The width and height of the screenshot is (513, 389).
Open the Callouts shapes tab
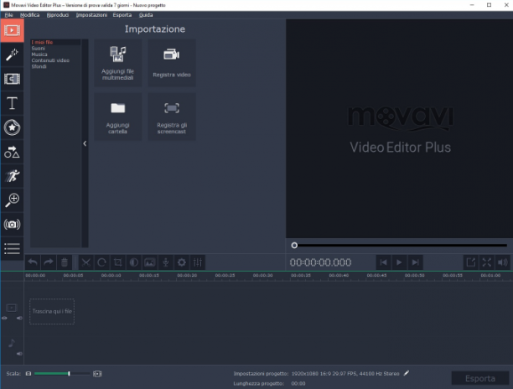click(12, 152)
